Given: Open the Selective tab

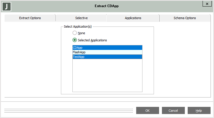Looking at the screenshot, I should tap(81, 18).
